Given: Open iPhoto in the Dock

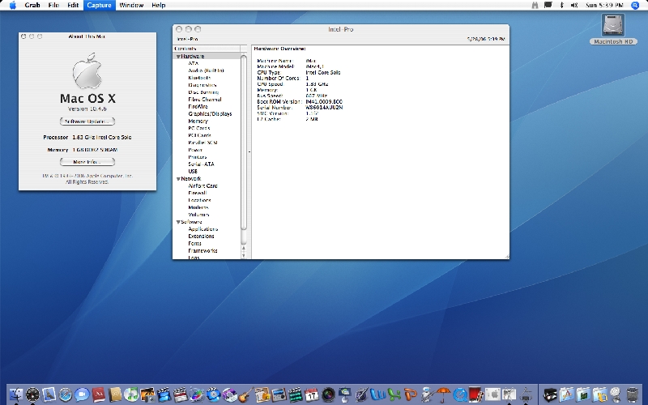Looking at the screenshot, I should pyautogui.click(x=147, y=394).
